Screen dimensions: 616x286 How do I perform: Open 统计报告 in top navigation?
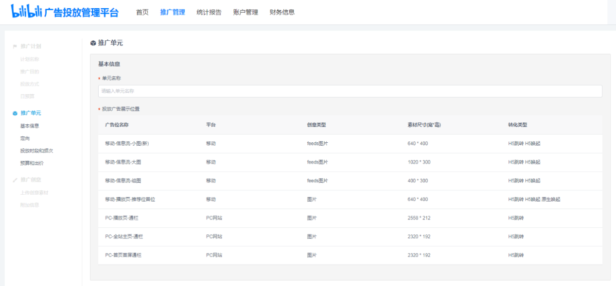(209, 13)
